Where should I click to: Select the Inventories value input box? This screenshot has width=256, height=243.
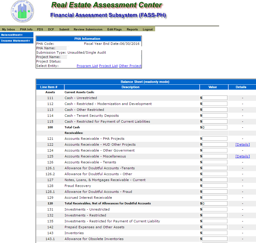coord(215,233)
